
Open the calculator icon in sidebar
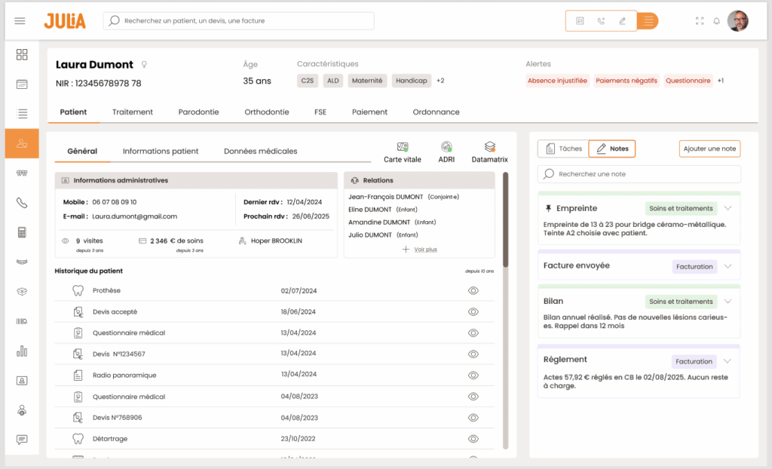(x=22, y=232)
